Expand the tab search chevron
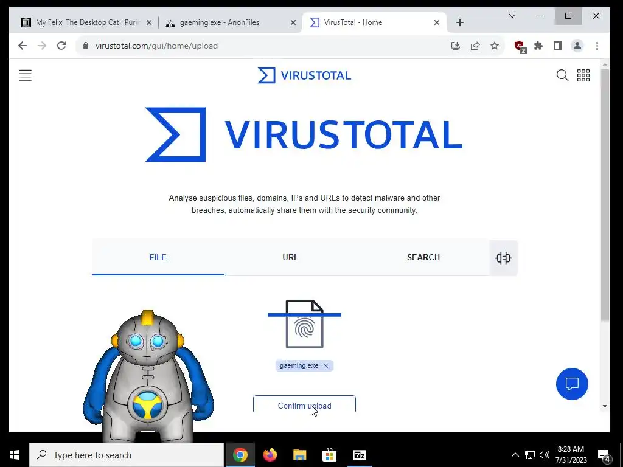This screenshot has height=467, width=623. pos(512,16)
